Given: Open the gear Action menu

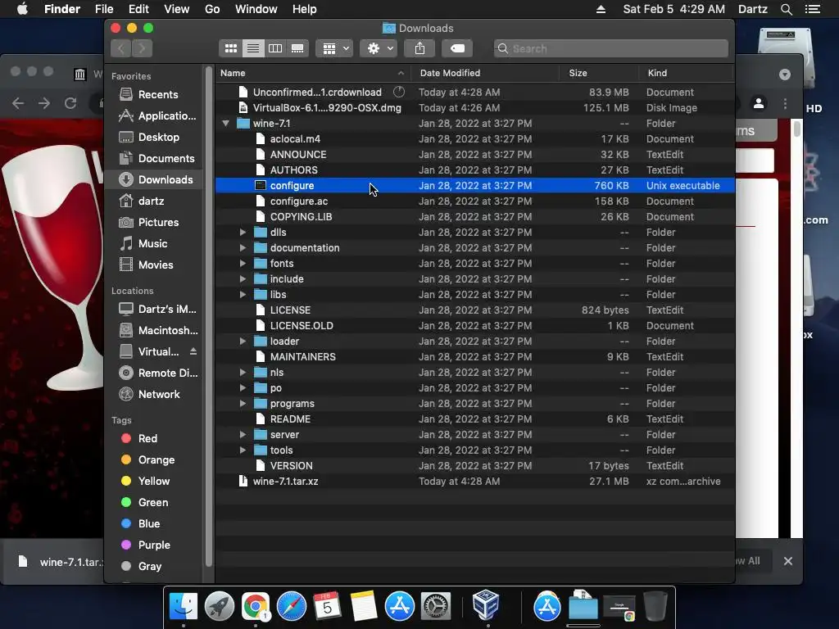Looking at the screenshot, I should click(x=379, y=48).
